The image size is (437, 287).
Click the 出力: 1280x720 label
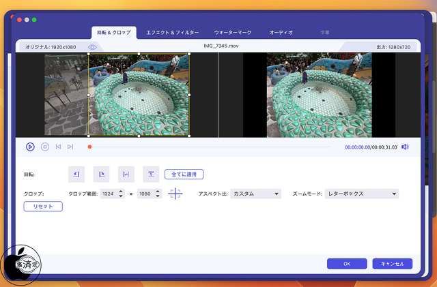[x=393, y=47]
